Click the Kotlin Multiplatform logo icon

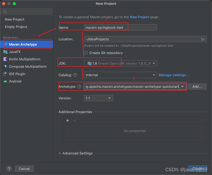pyautogui.click(x=5, y=59)
